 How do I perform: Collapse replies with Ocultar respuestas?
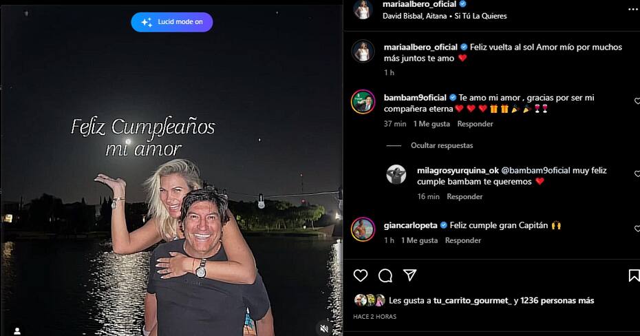(x=442, y=145)
